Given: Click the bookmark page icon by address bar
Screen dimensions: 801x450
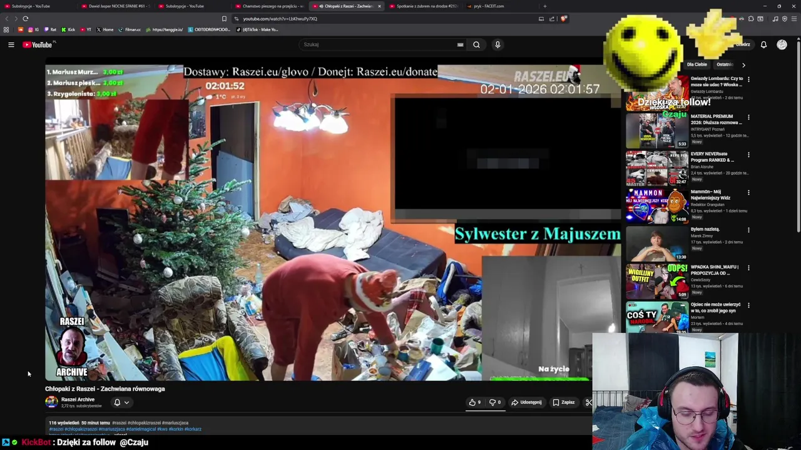Looking at the screenshot, I should point(224,19).
